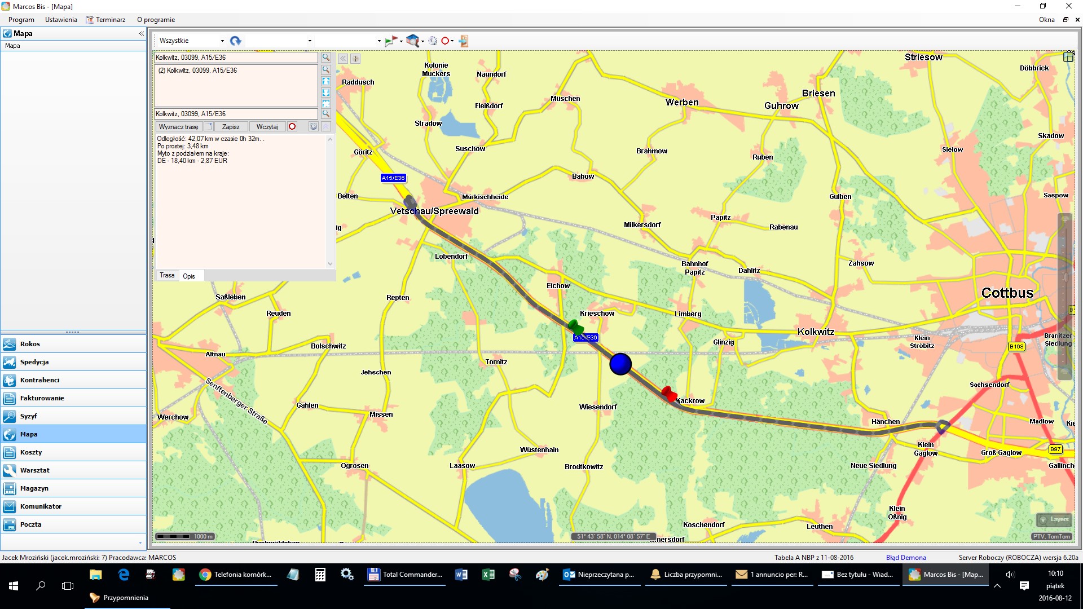Open Spedycja module in sidebar
This screenshot has width=1083, height=609.
coord(34,362)
